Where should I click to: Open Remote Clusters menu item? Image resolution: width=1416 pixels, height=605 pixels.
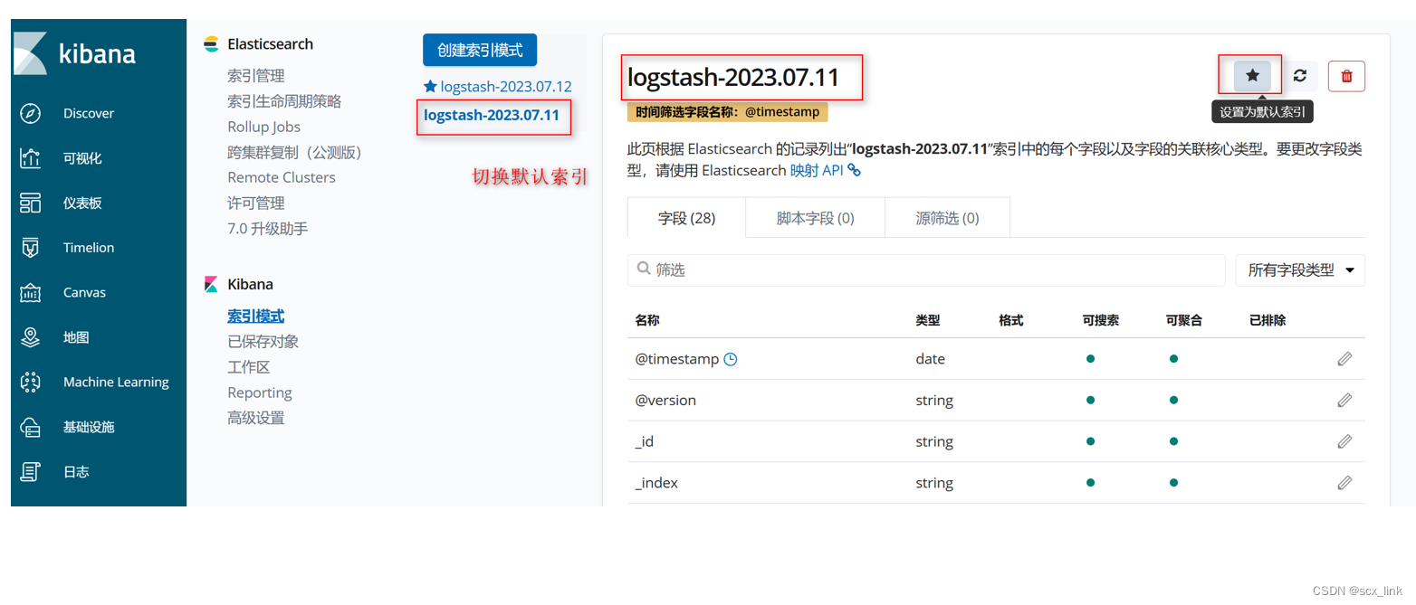[x=282, y=177]
